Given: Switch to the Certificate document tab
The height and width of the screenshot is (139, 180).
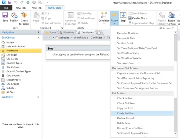Looking at the screenshot, I should pyautogui.click(x=86, y=33).
